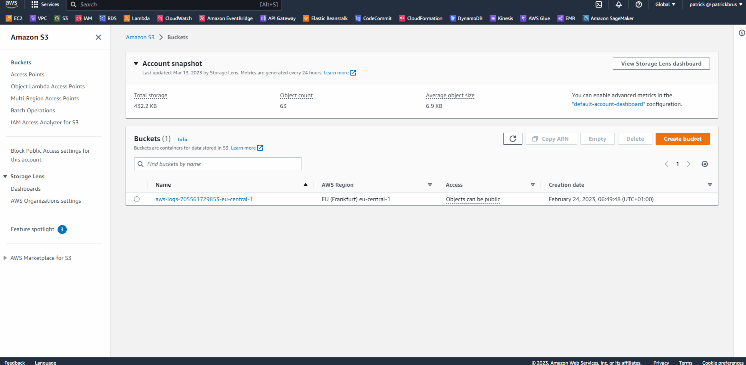Click the Create bucket button
Image resolution: width=746 pixels, height=365 pixels.
point(682,139)
